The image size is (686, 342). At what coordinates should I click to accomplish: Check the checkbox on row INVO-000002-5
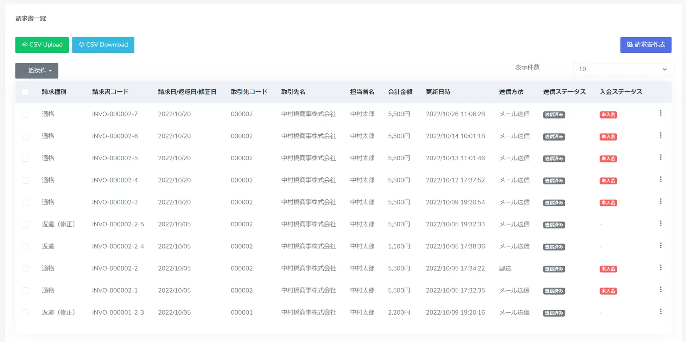pos(25,158)
